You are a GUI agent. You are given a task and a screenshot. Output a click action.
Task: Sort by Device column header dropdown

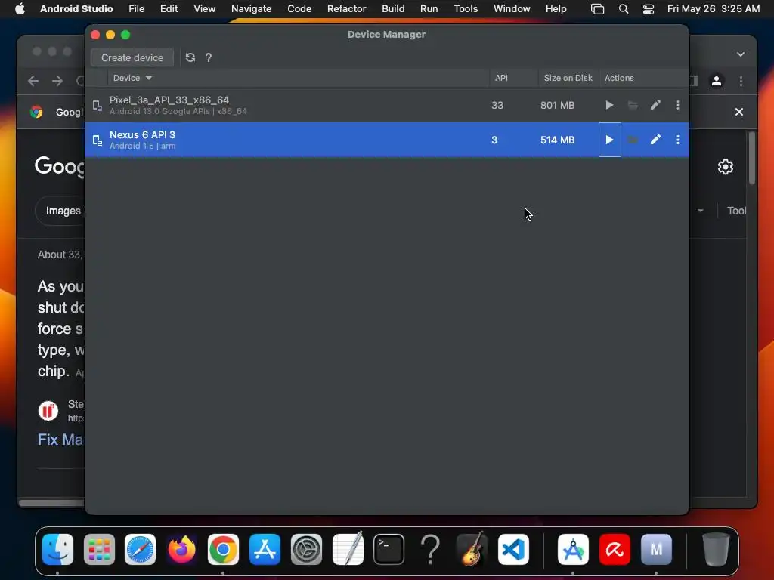(132, 78)
